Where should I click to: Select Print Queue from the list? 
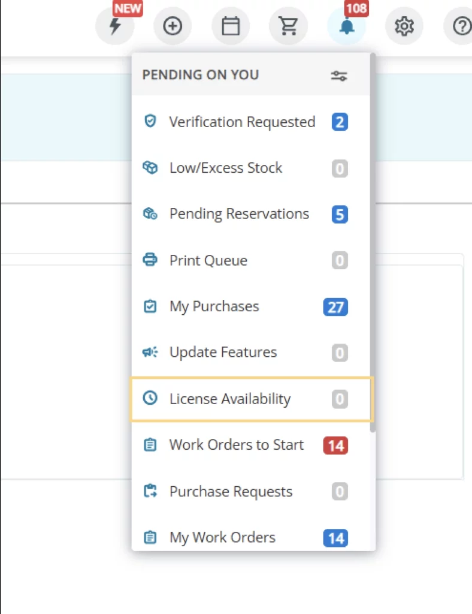208,261
